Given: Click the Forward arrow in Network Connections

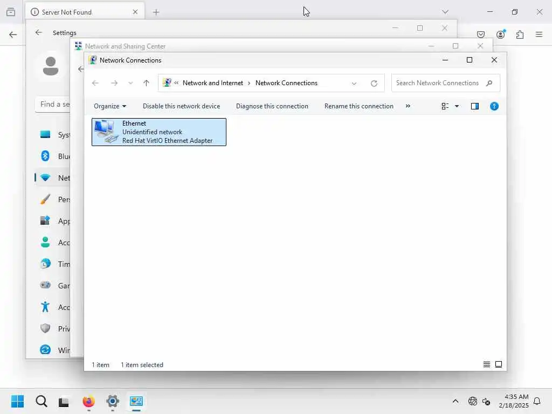Looking at the screenshot, I should (x=114, y=83).
